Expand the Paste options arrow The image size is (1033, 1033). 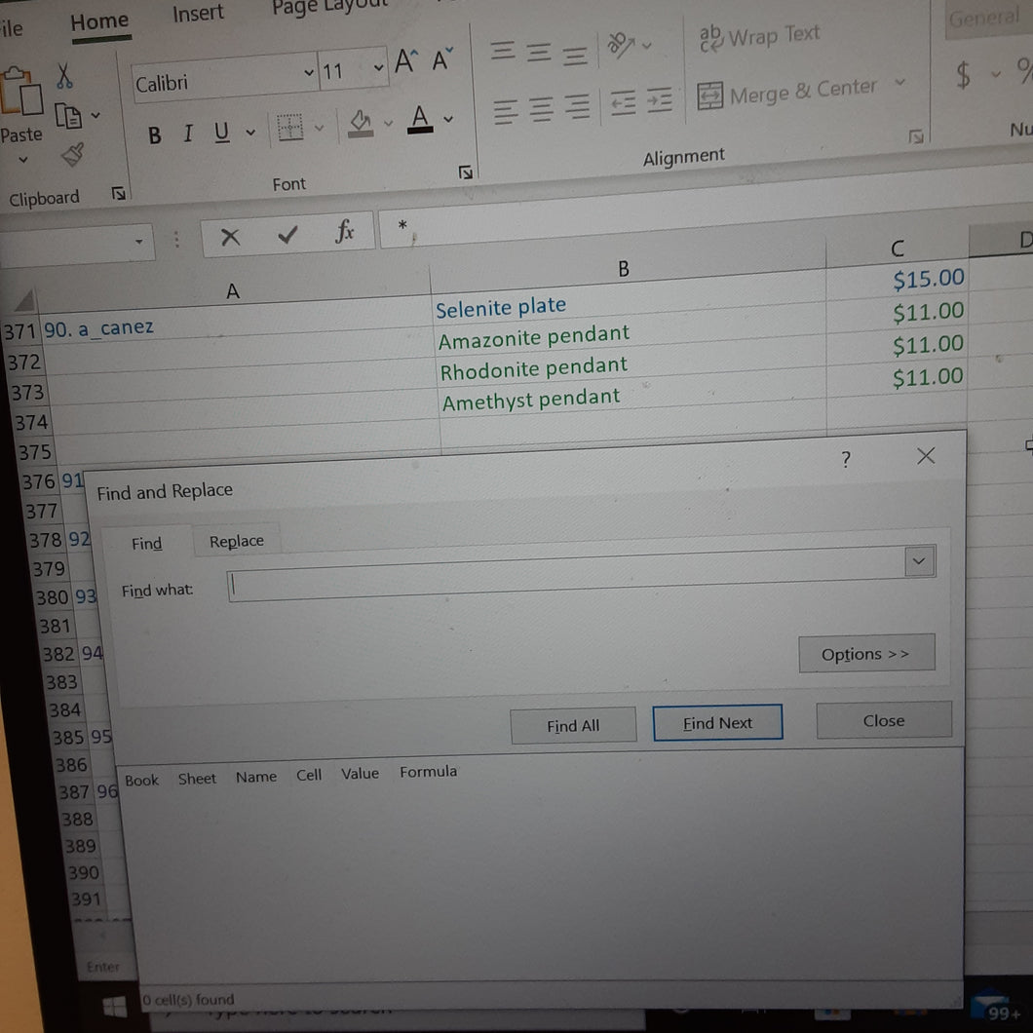[x=23, y=160]
